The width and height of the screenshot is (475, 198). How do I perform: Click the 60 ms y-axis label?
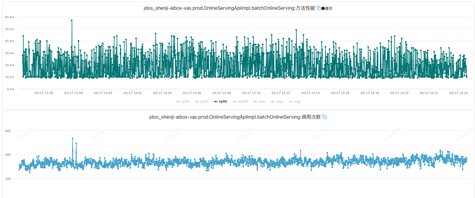(x=10, y=17)
